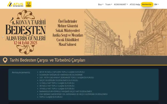Open the ATUS Help page
Image resolution: width=167 pixels, height=104 pixels.
[x=135, y=4]
